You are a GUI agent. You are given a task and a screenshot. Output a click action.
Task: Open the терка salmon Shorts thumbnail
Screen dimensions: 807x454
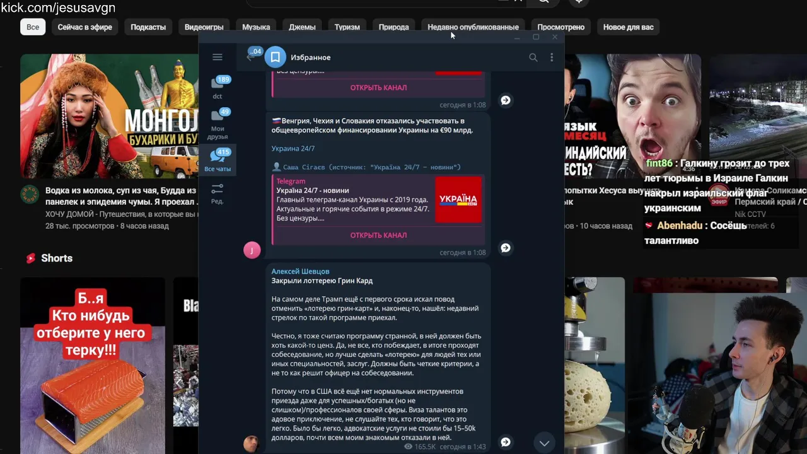[x=93, y=366]
